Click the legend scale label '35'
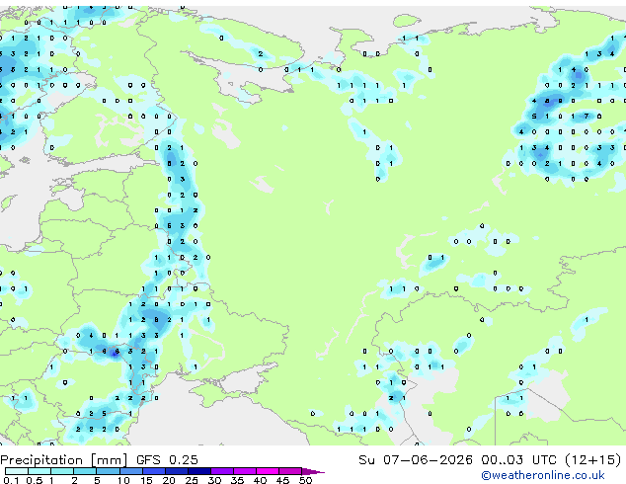 point(237,480)
